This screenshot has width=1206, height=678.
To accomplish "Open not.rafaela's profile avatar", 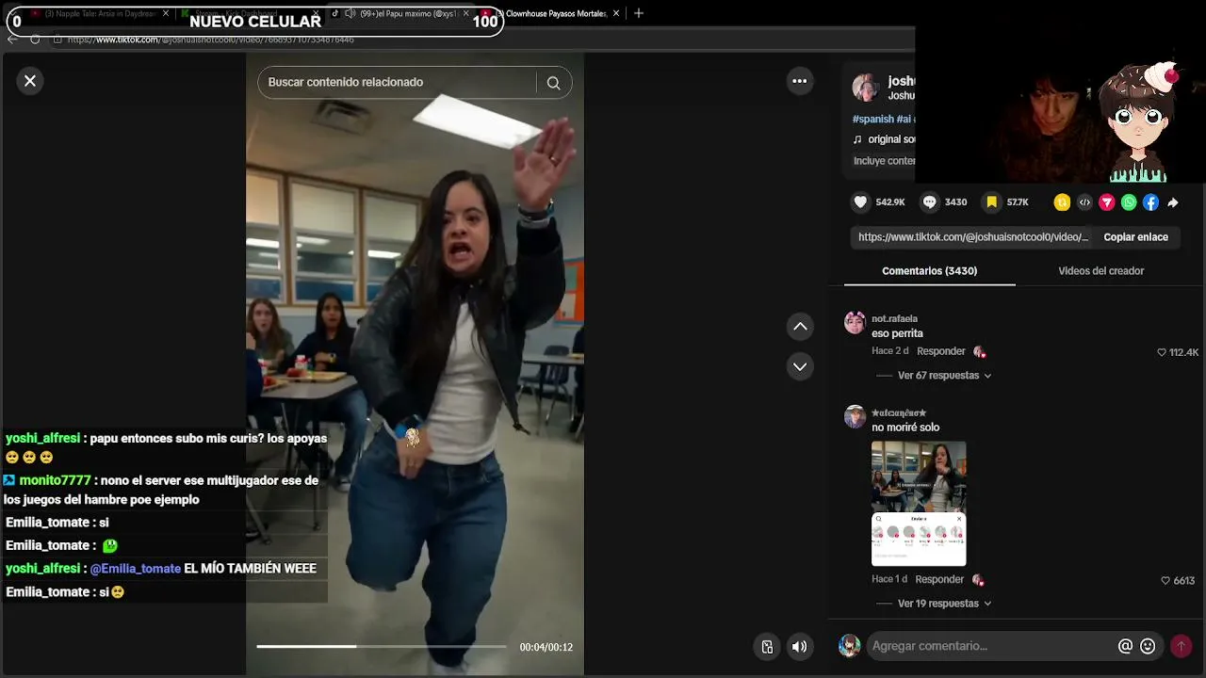I will pos(855,323).
